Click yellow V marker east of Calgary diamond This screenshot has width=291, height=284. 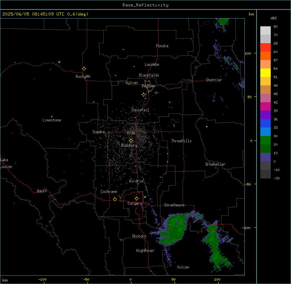[x=145, y=197]
